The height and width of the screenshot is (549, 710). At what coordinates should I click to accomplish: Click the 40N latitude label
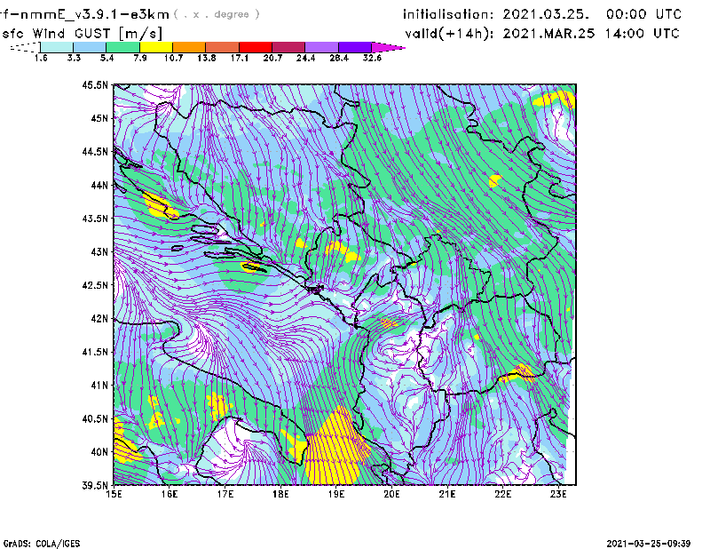pyautogui.click(x=99, y=452)
